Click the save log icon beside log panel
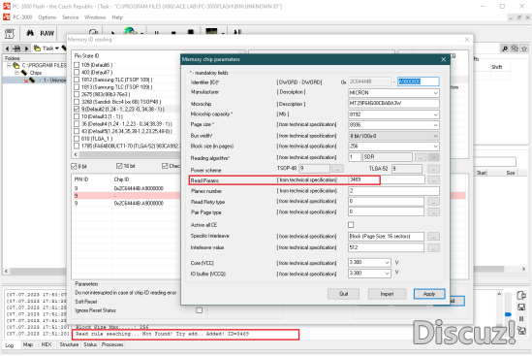Screen dimensions: 532x356 [x=521, y=307]
